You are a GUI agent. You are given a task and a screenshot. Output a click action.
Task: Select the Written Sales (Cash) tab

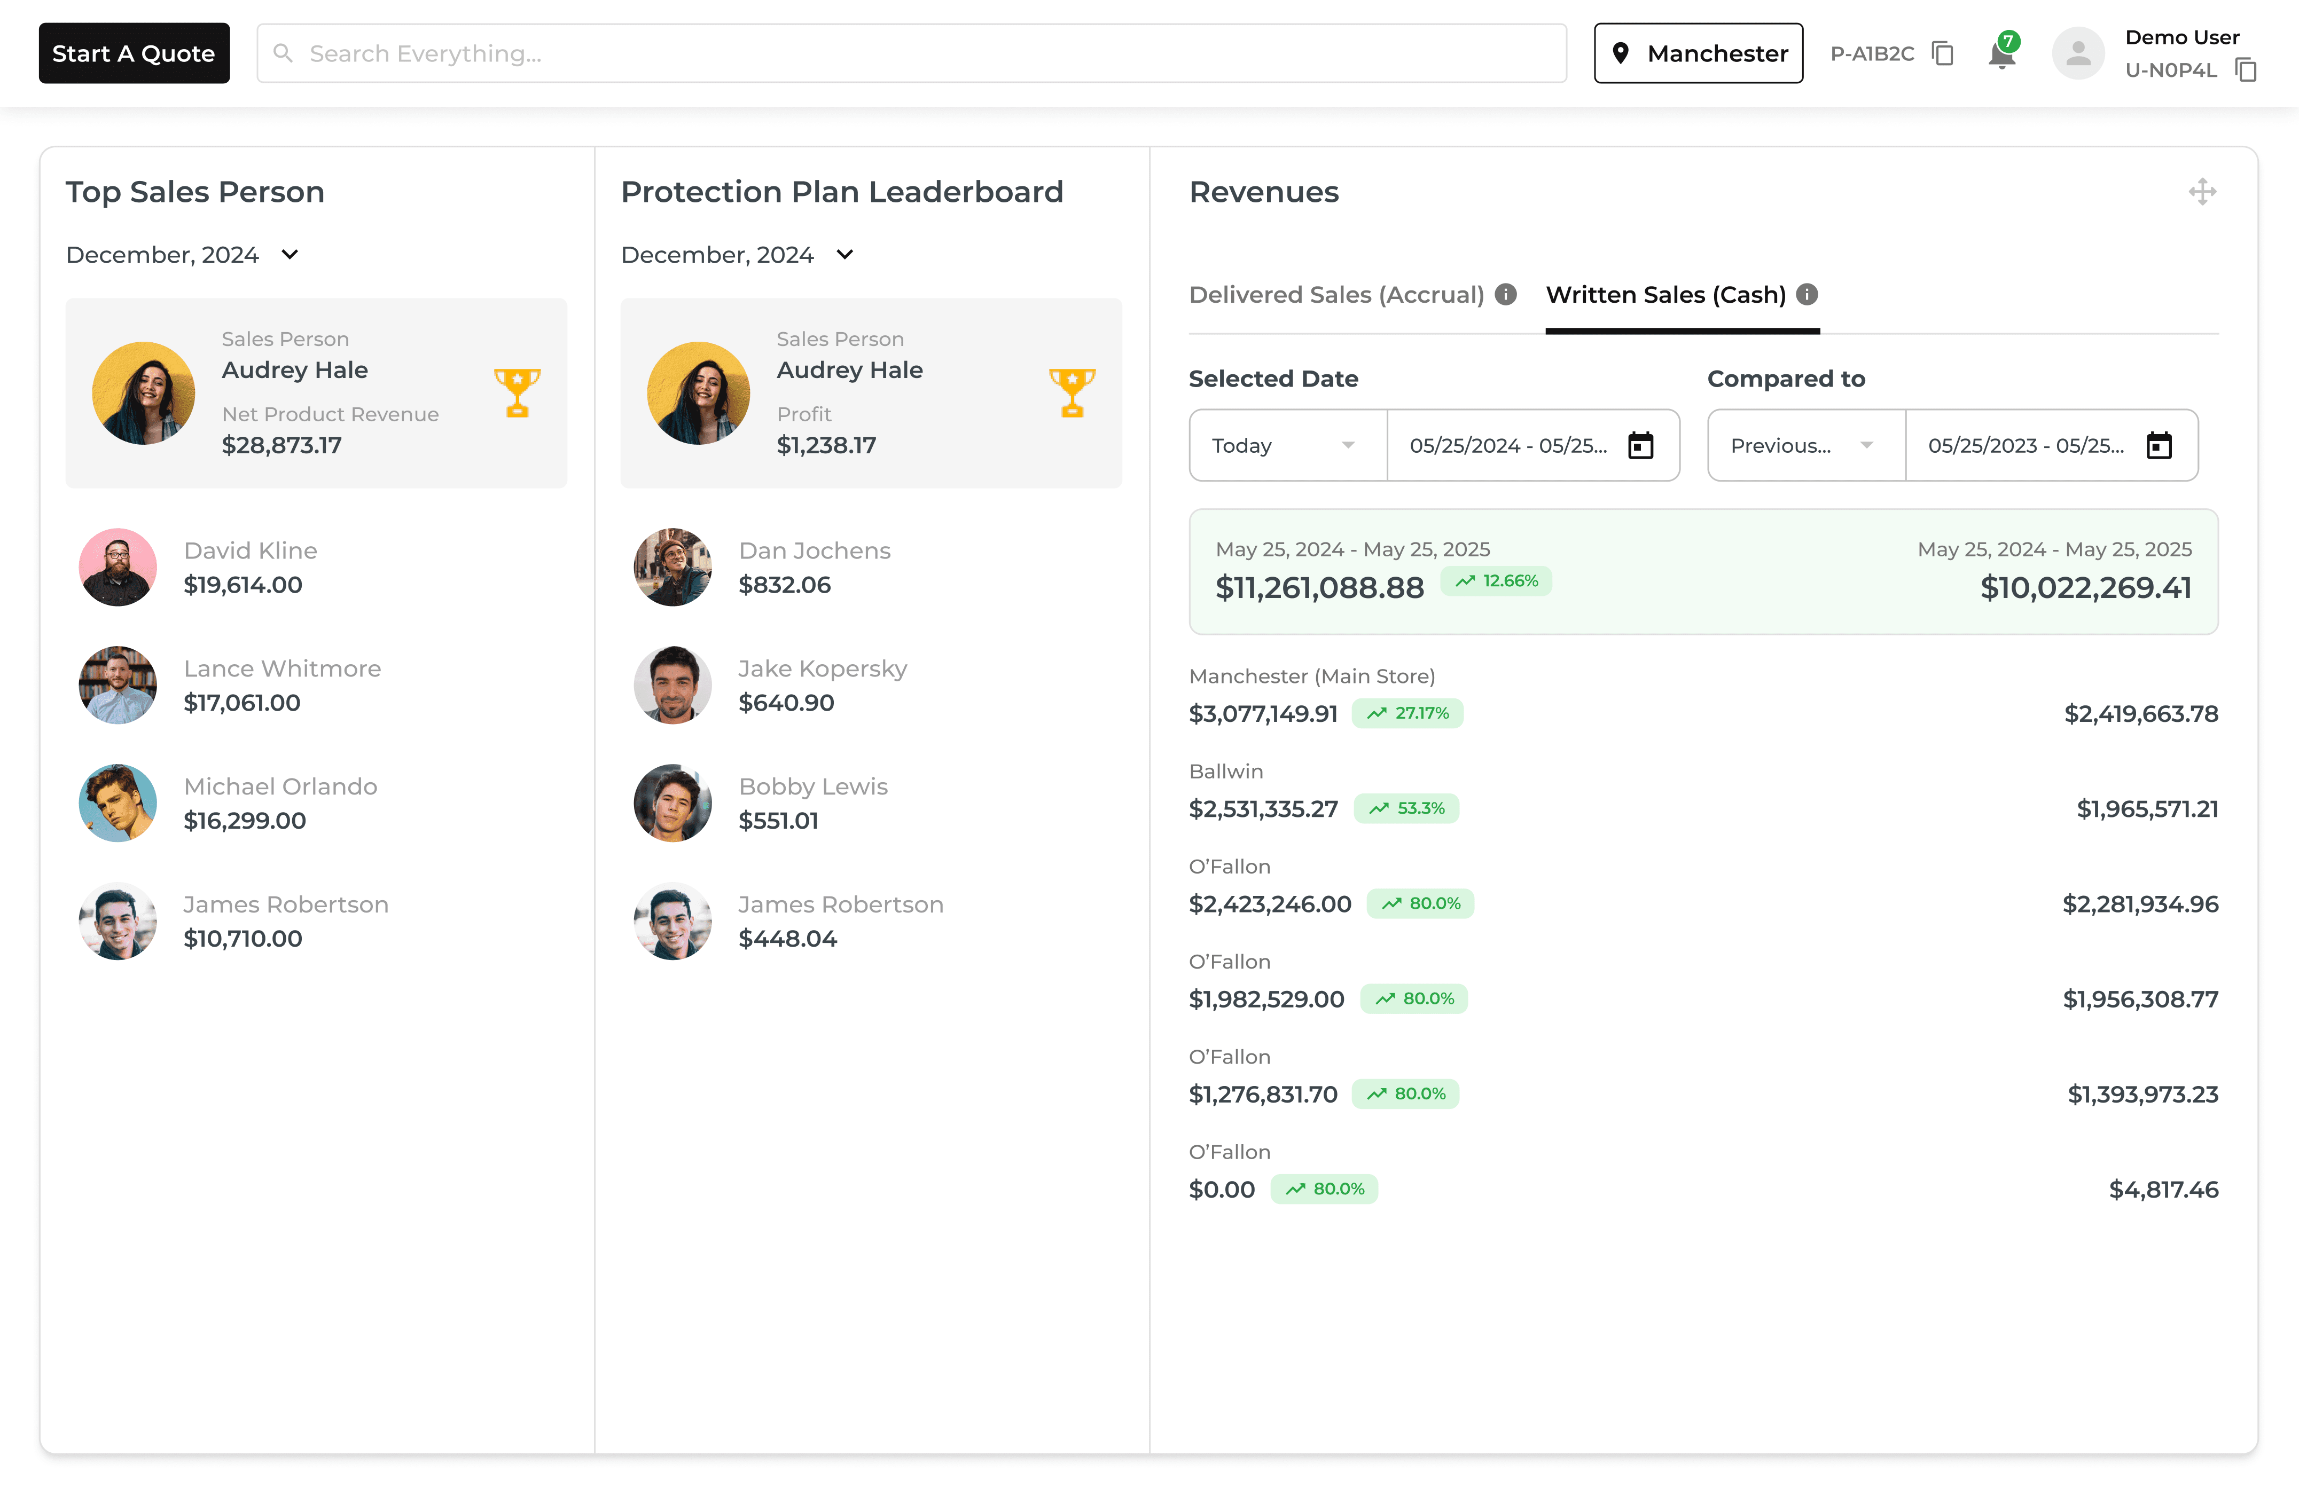(1665, 295)
